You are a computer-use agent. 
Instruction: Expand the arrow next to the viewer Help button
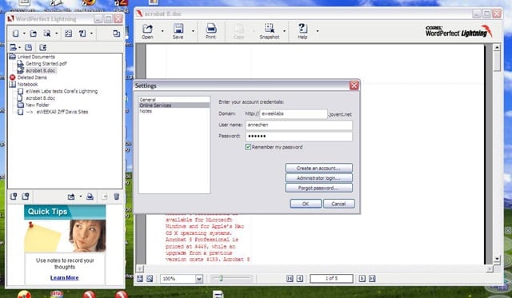pos(318,31)
